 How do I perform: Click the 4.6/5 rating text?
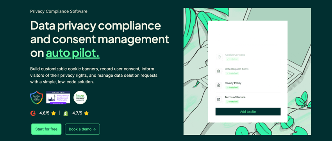[44, 113]
